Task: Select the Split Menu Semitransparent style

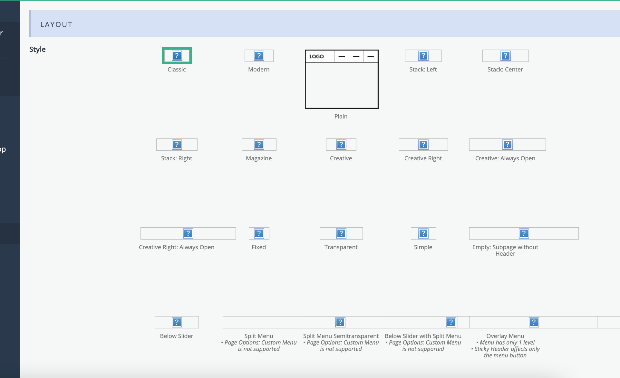Action: tap(340, 322)
